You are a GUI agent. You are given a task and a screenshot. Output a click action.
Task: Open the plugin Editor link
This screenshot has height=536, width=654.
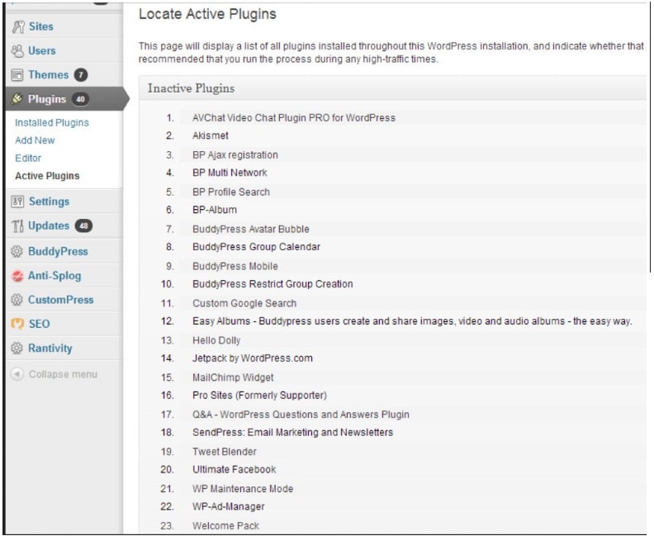click(x=28, y=158)
